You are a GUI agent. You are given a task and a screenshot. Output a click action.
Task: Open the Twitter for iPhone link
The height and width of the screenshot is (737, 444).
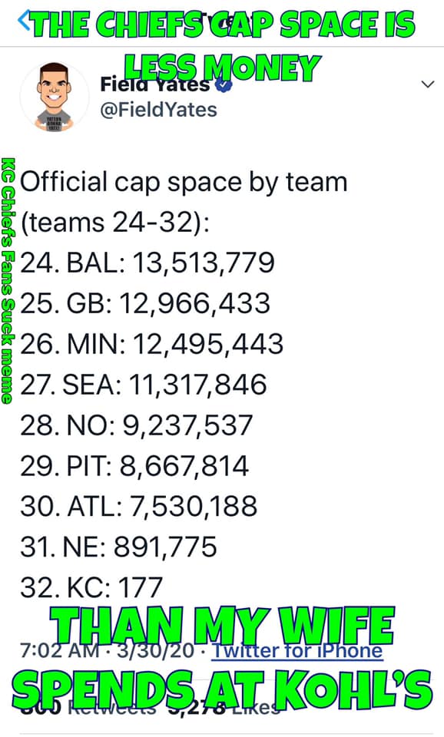(297, 651)
